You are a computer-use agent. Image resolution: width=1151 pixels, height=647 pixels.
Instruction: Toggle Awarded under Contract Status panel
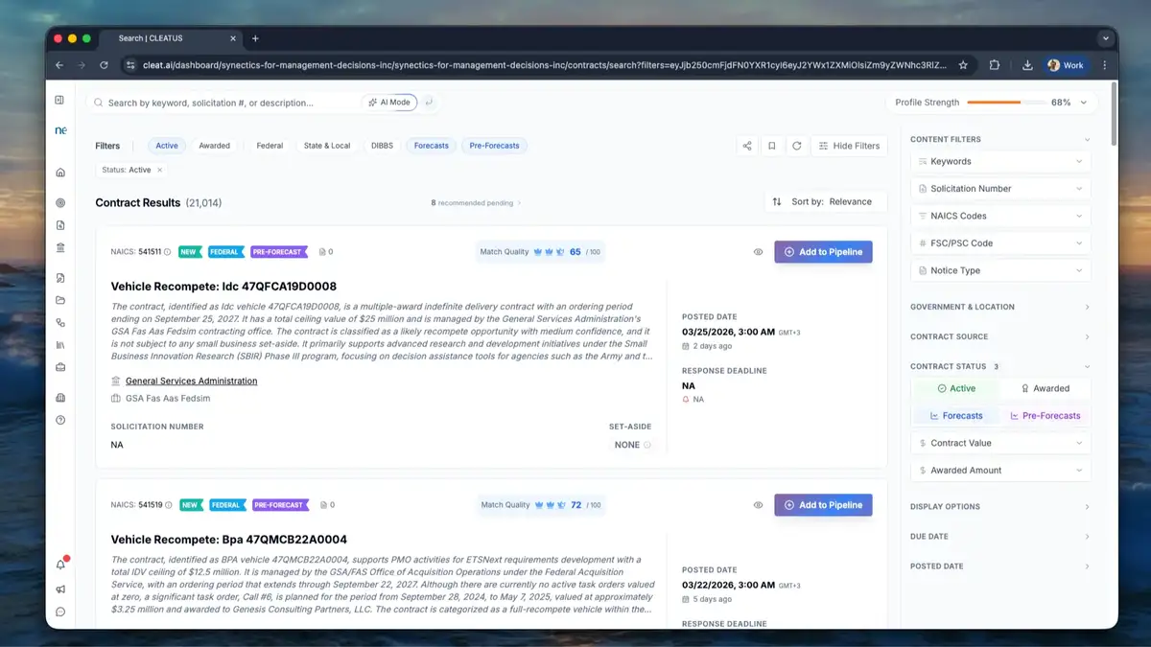[1045, 388]
